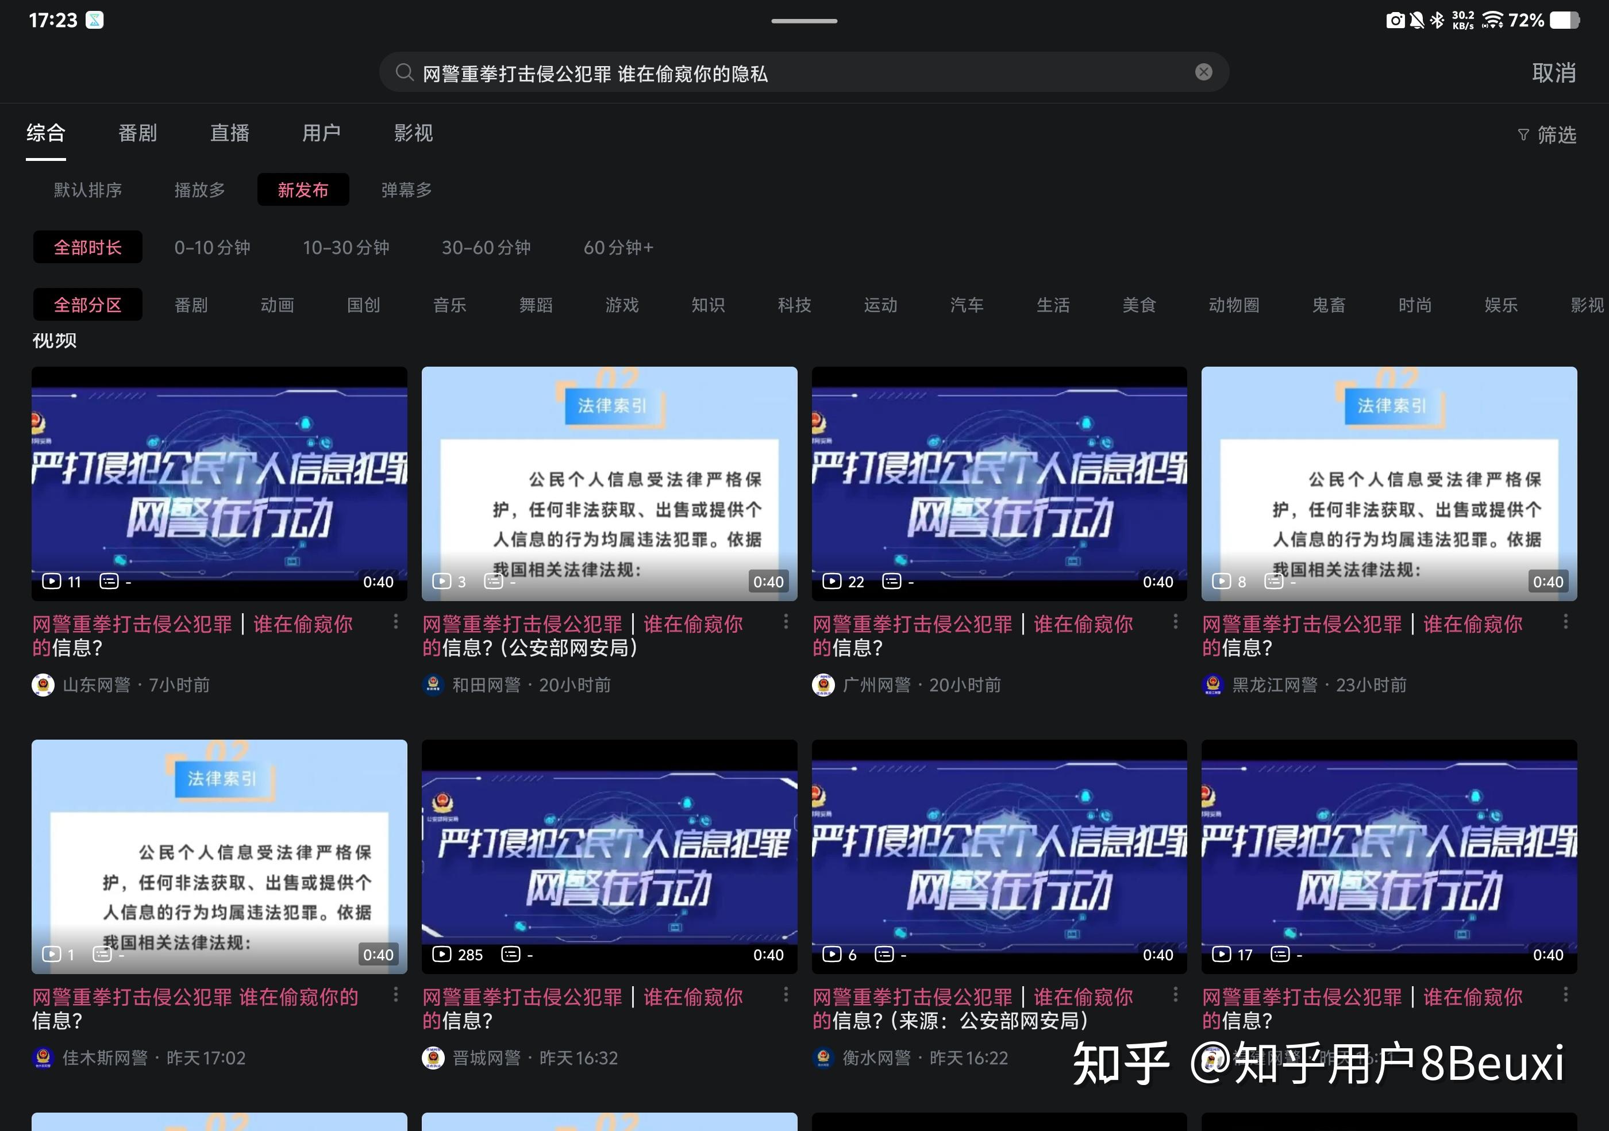Click 衡水网警 avatar icon
Image resolution: width=1609 pixels, height=1131 pixels.
click(823, 1057)
